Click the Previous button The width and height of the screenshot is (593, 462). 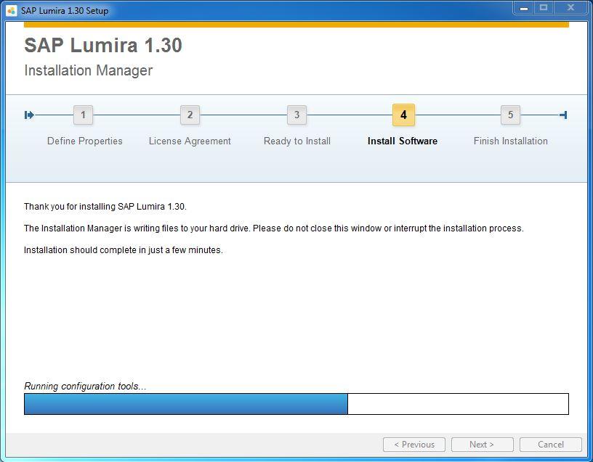[x=414, y=445]
